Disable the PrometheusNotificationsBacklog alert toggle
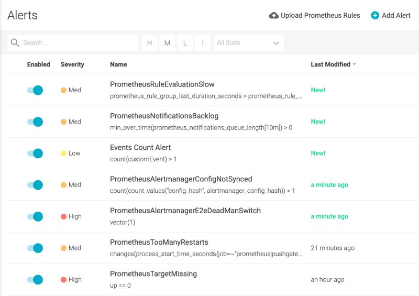The height and width of the screenshot is (296, 419). point(35,122)
